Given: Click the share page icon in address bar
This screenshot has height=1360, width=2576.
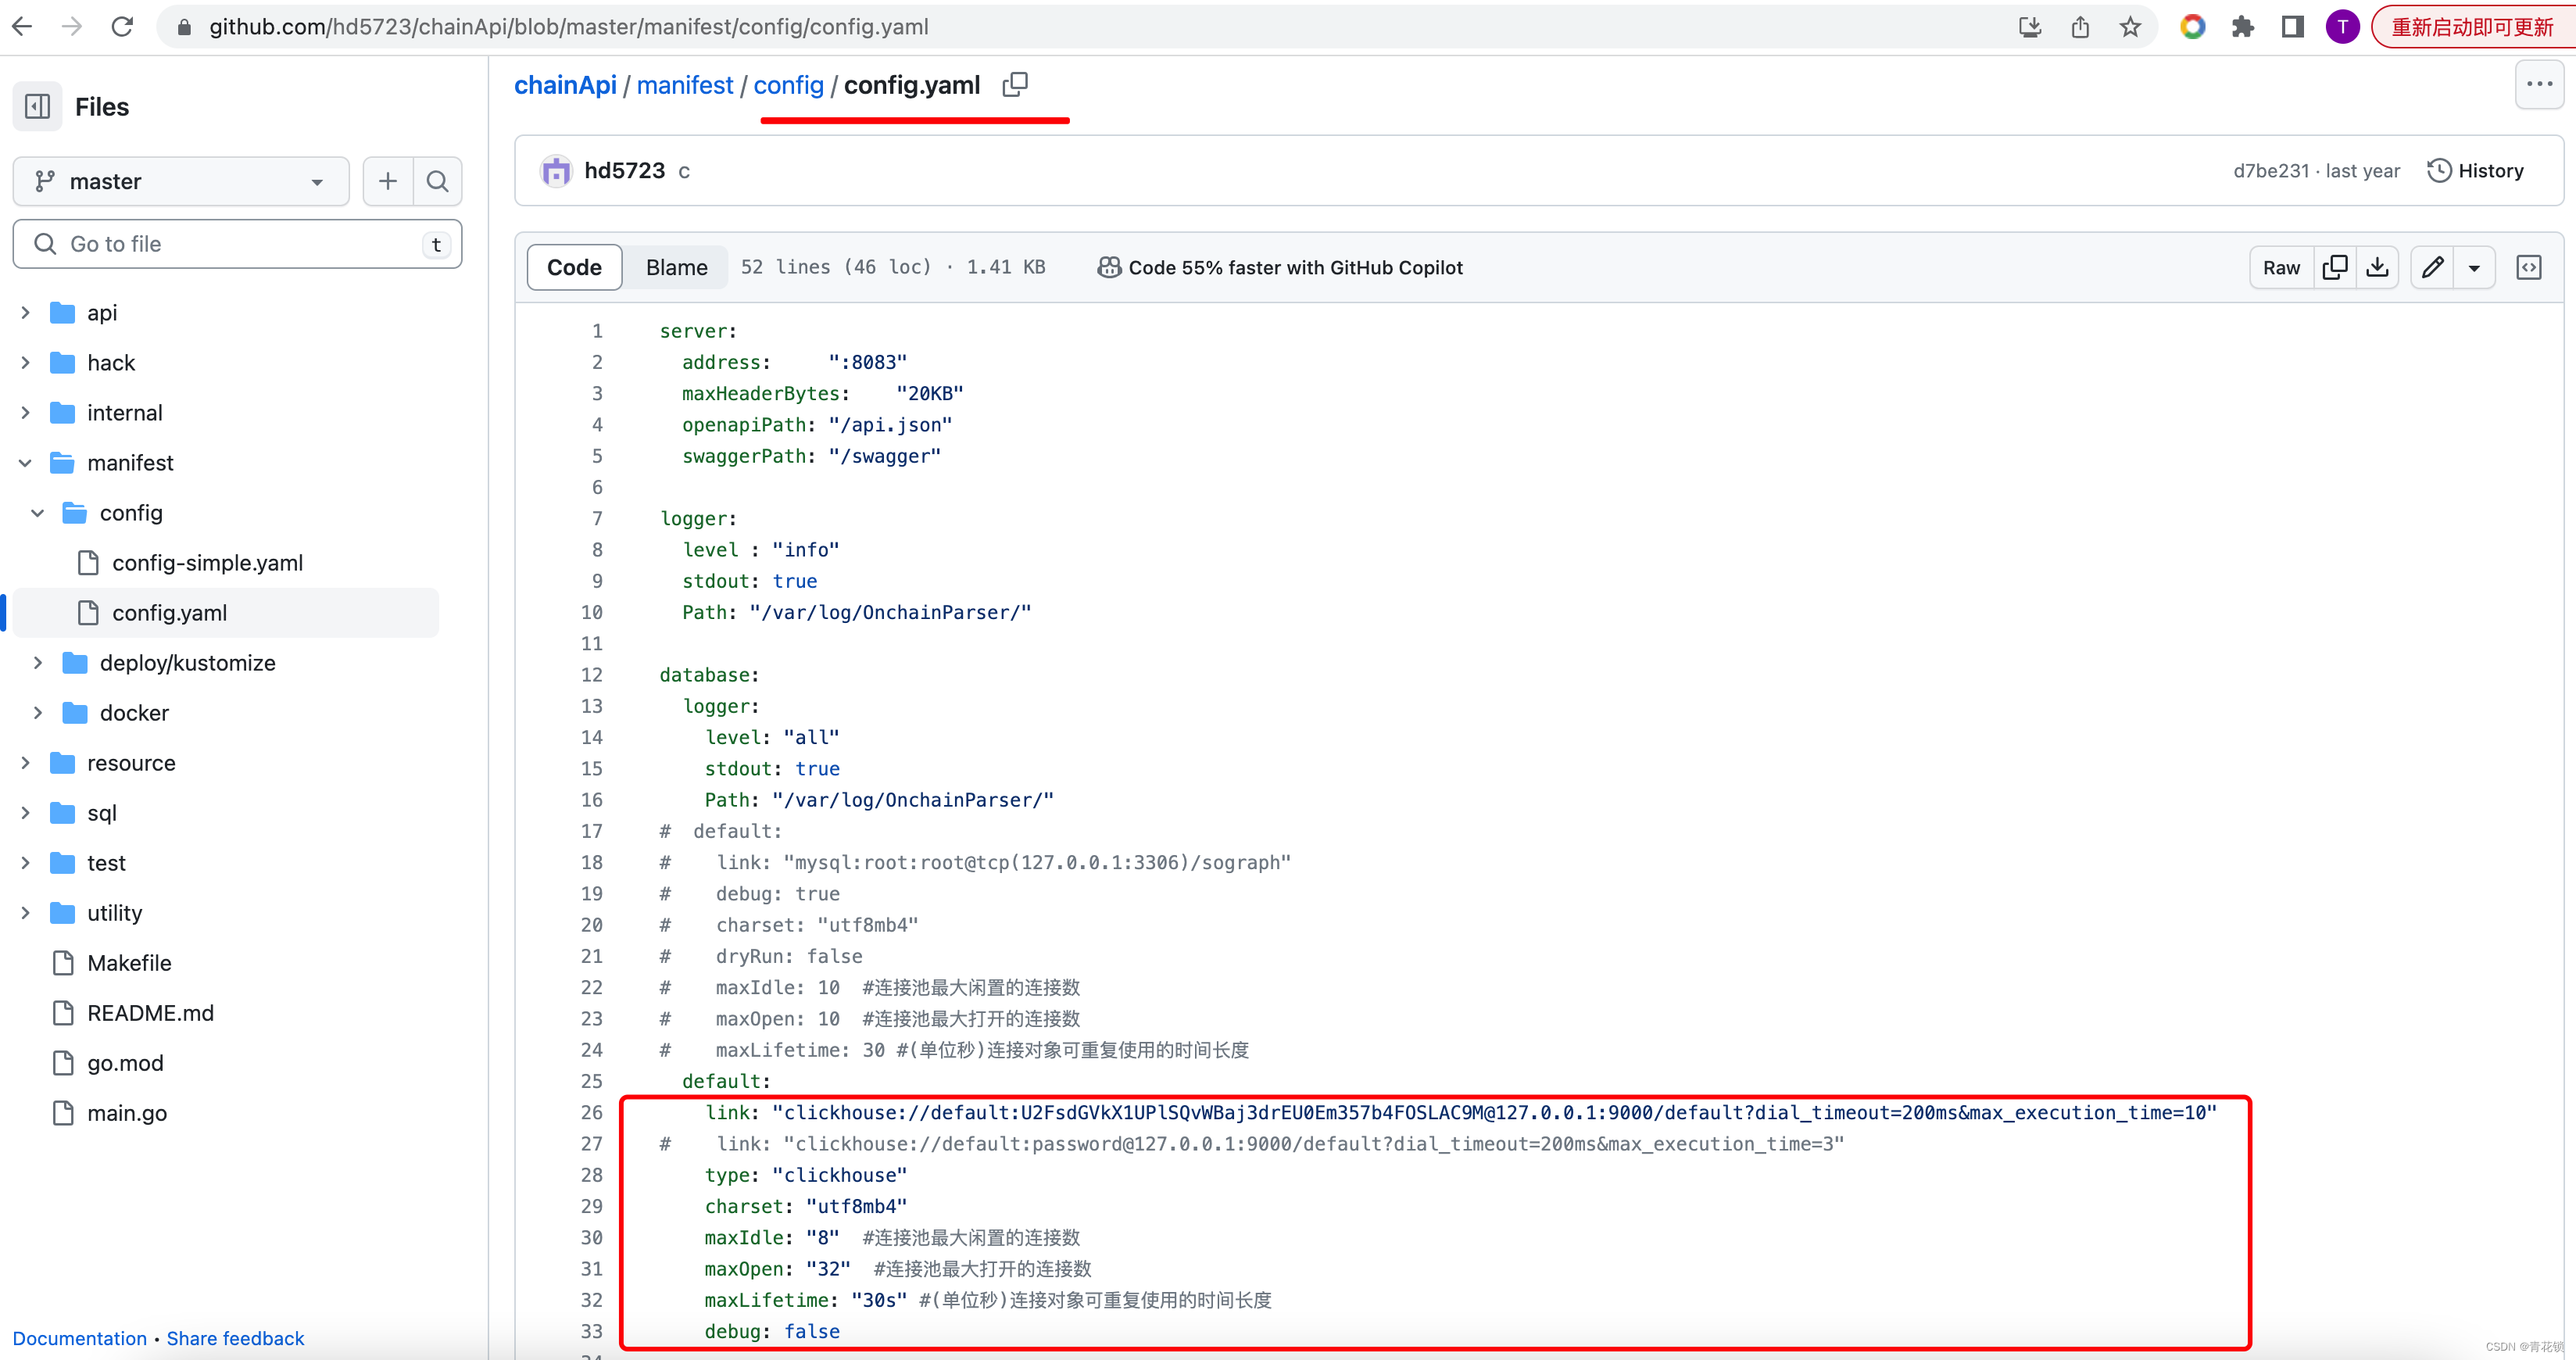Looking at the screenshot, I should [x=2080, y=27].
